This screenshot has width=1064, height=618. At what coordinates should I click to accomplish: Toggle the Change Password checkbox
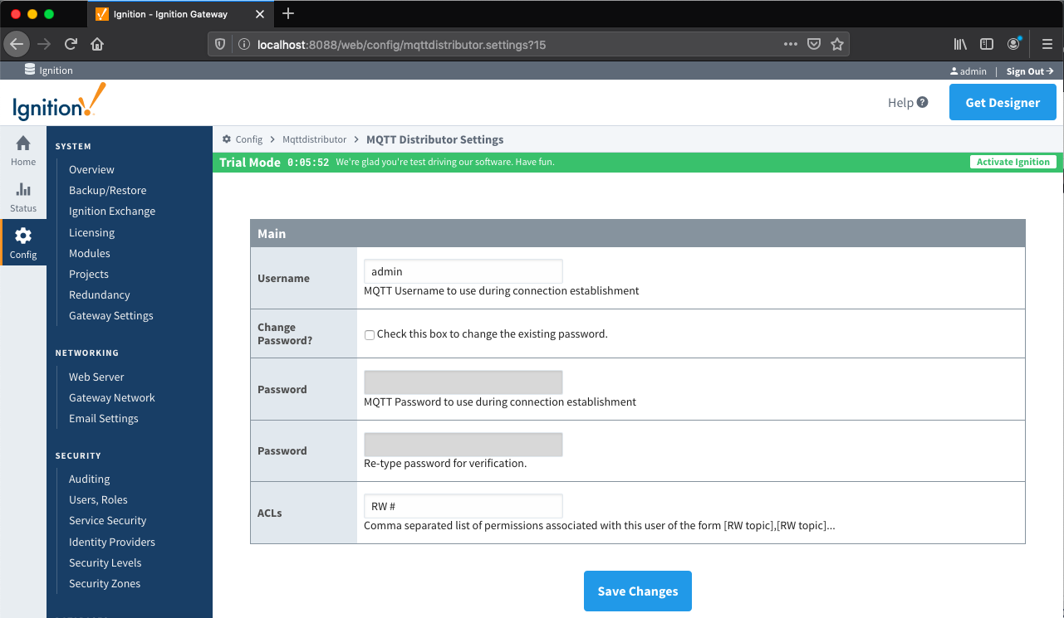coord(370,335)
